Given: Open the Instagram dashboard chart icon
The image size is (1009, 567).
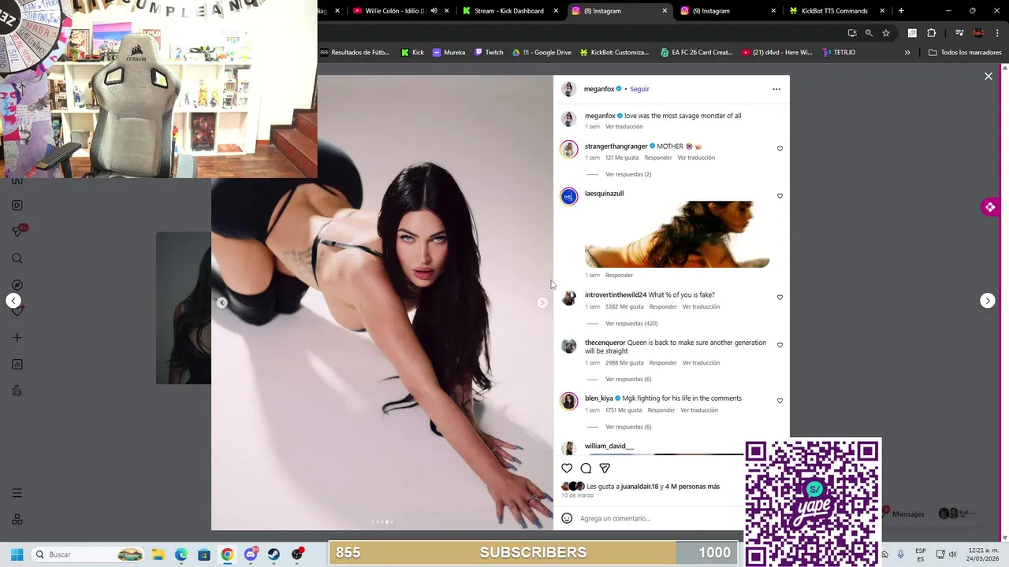Looking at the screenshot, I should (x=17, y=365).
